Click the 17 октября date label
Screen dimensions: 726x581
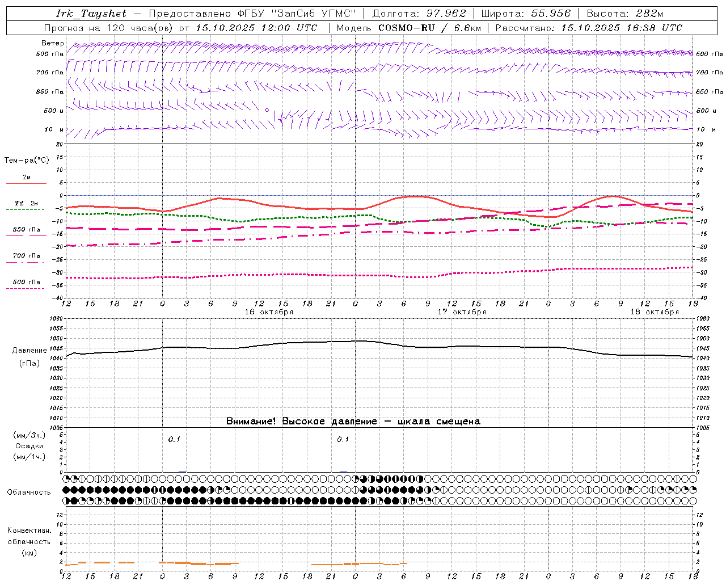tap(462, 312)
